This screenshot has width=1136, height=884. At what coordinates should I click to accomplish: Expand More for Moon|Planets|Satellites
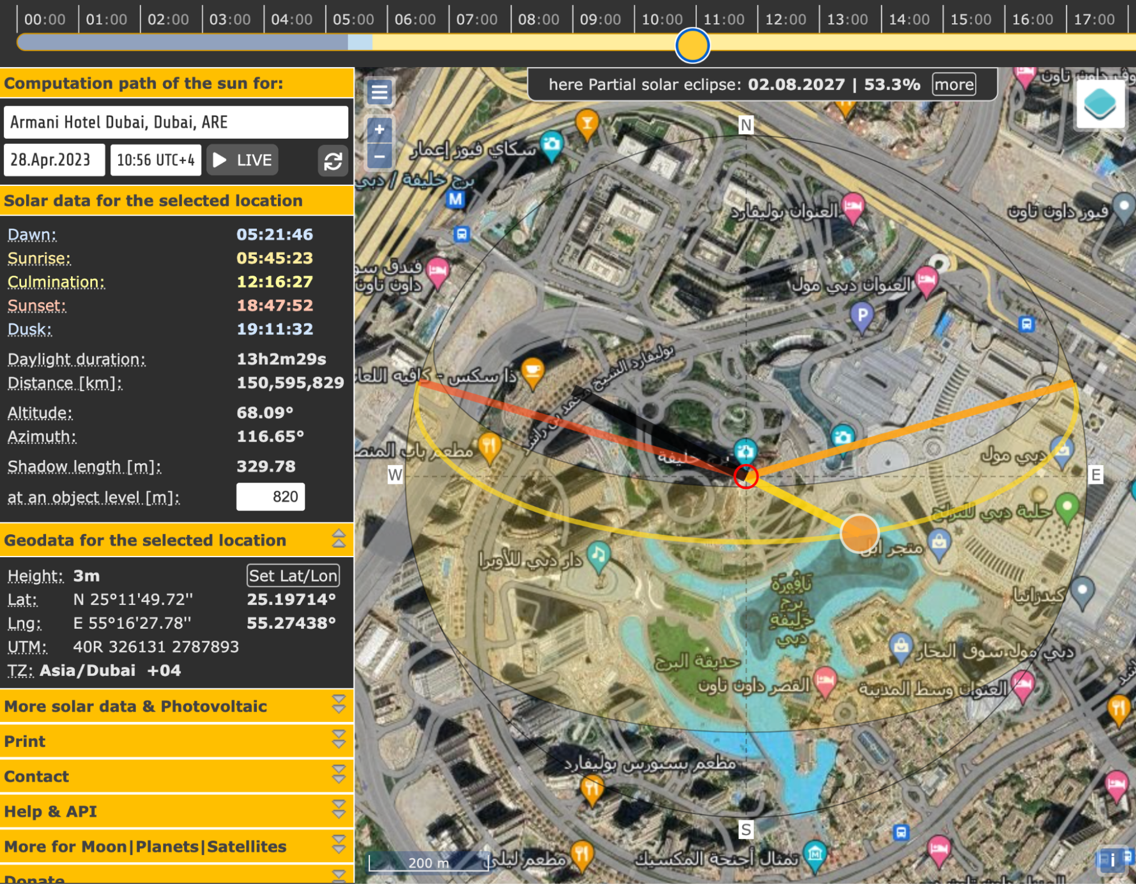click(x=339, y=846)
